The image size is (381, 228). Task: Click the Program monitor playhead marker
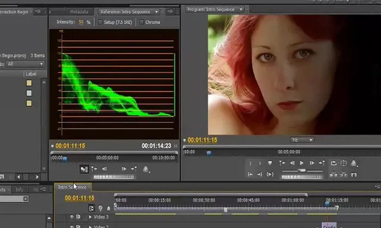pos(209,153)
